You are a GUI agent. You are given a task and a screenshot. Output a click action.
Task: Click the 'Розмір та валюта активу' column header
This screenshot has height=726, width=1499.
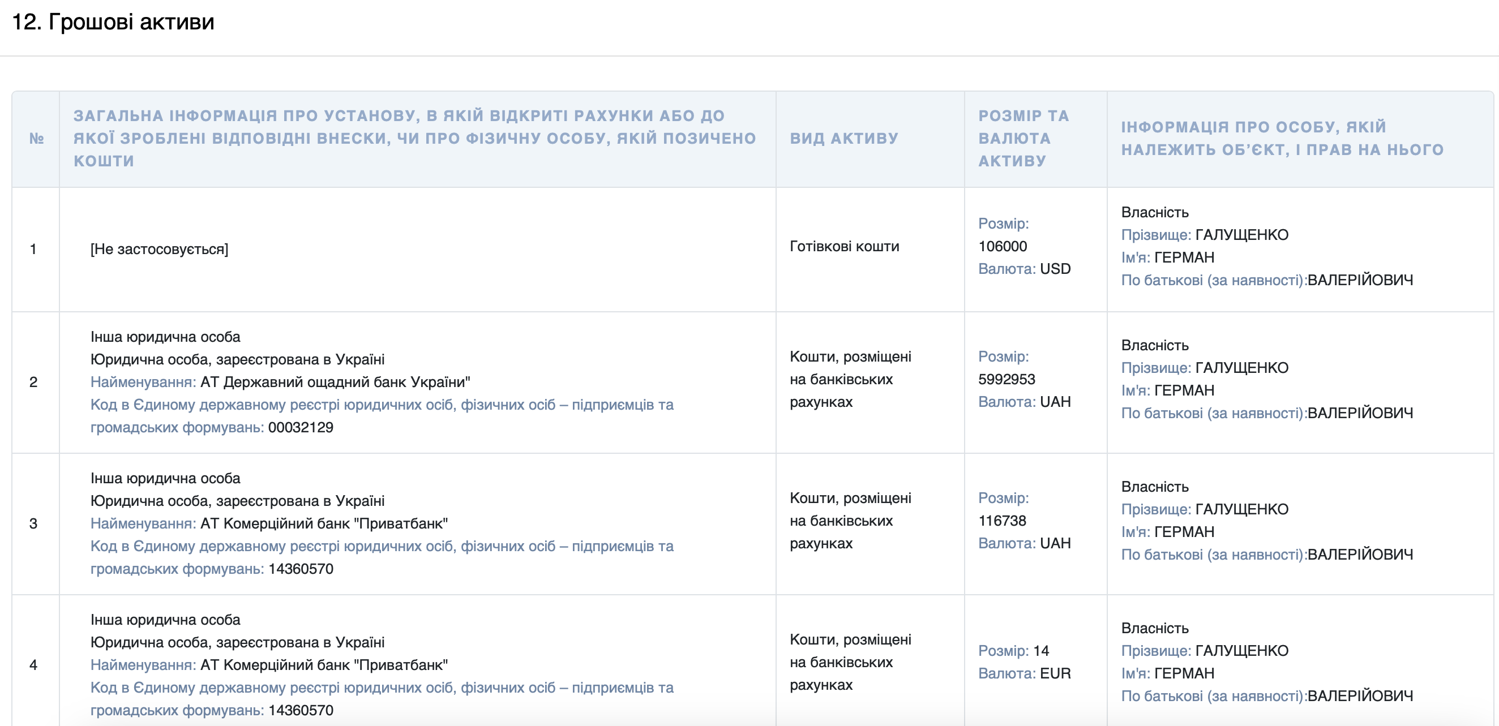(x=1023, y=139)
